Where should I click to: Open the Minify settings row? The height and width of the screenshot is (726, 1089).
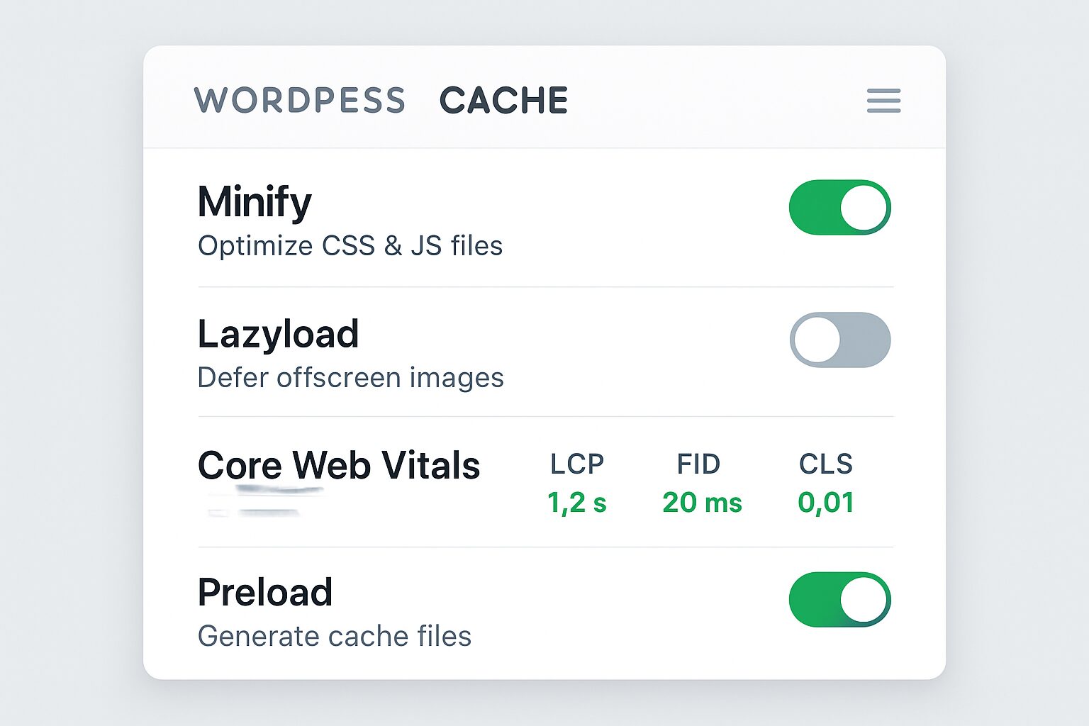click(x=254, y=201)
